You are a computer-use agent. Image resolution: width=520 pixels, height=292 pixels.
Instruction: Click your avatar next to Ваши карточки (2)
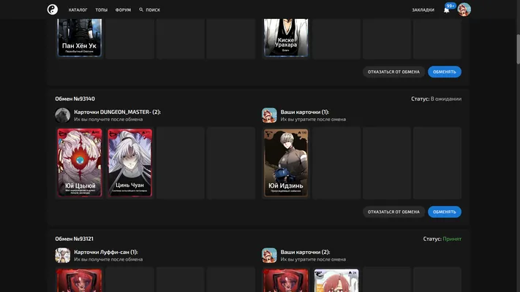[x=269, y=255]
